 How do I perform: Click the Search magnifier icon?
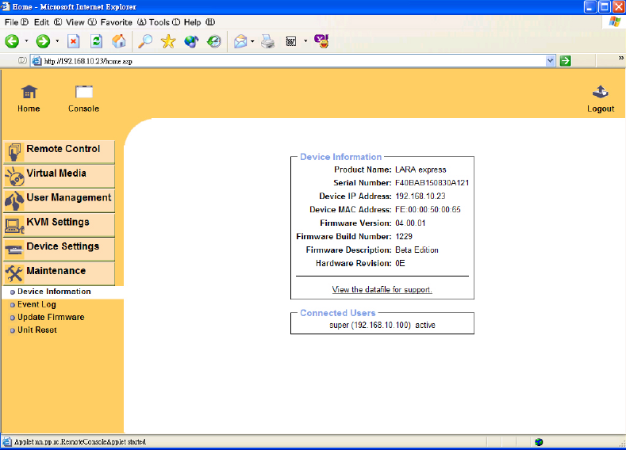(145, 41)
